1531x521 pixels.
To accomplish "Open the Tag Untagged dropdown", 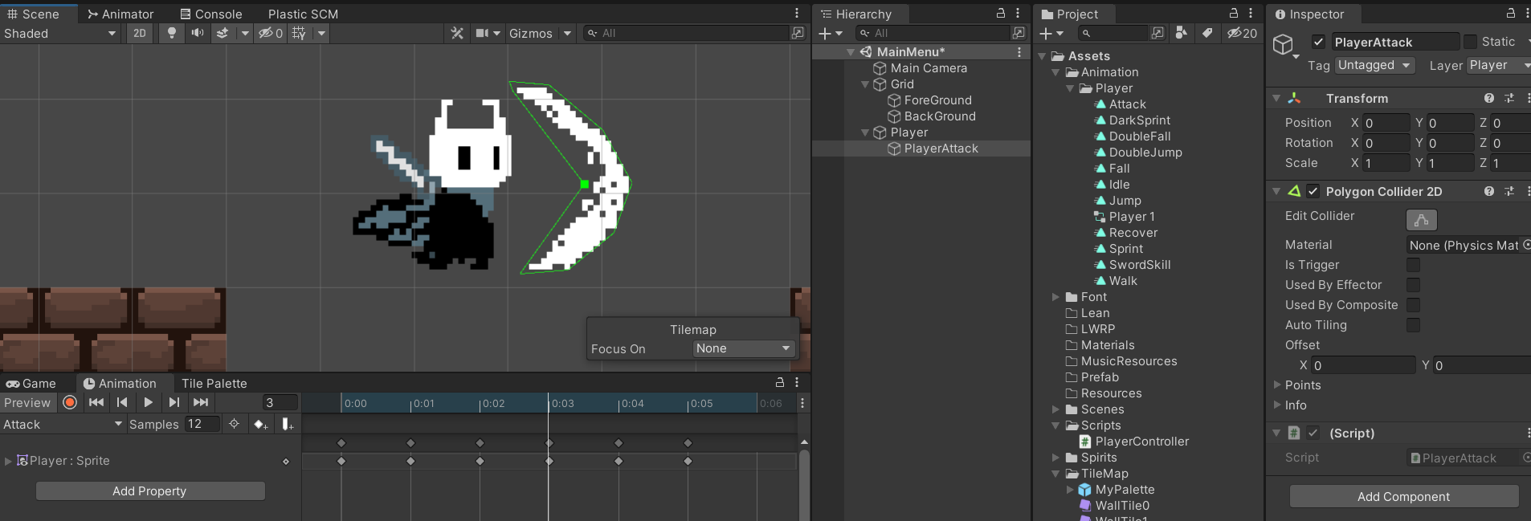I will [x=1374, y=65].
